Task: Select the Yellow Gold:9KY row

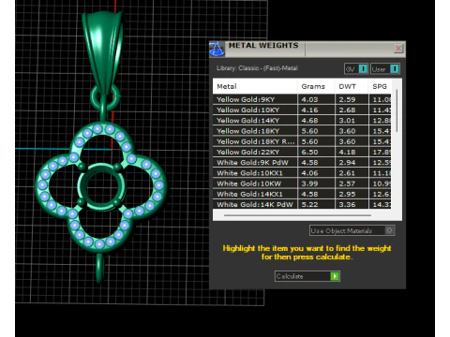Action: click(x=302, y=99)
